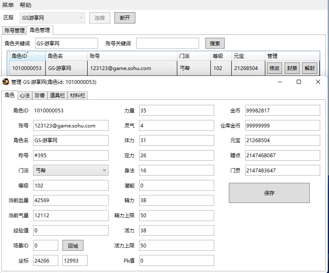Sort the table by 角色ID column header
Screen dimensions: 329x273
pyautogui.click(x=27, y=56)
